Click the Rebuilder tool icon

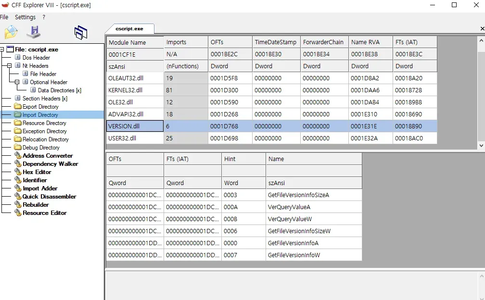[18, 204]
